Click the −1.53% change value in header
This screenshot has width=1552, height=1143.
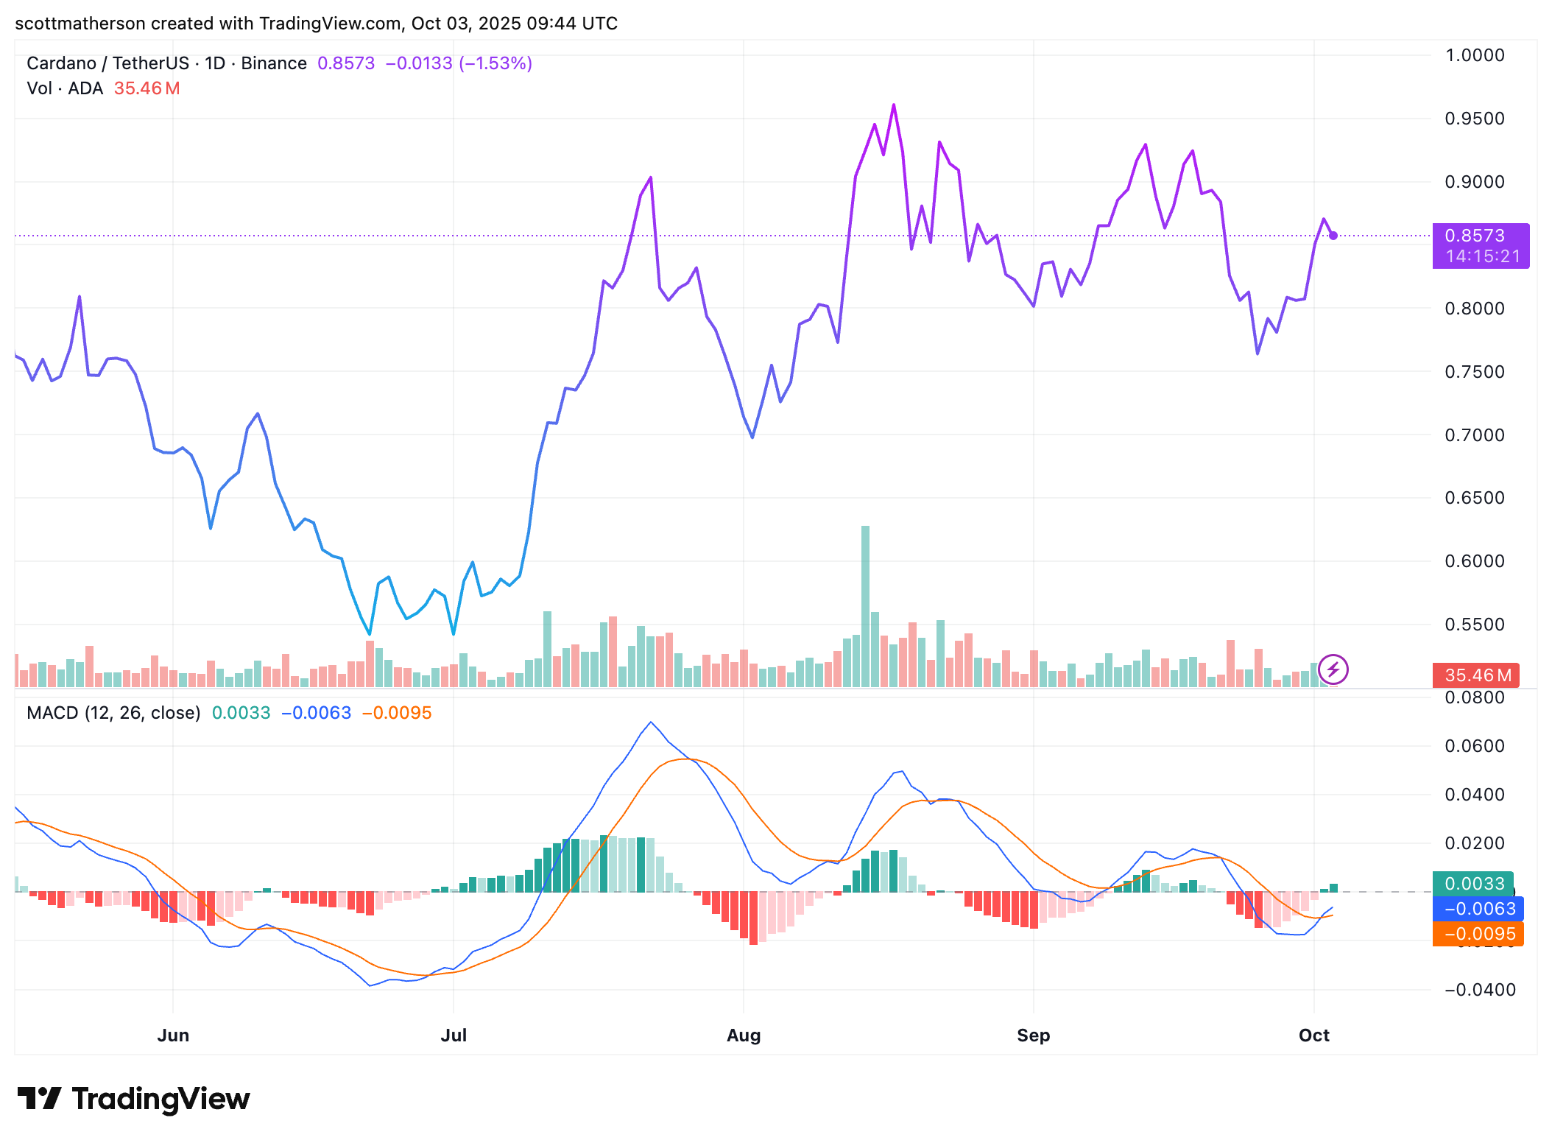495,63
